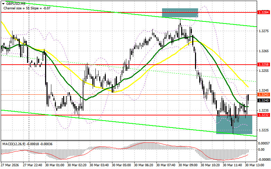Click the 1.3258 red price label
Screen dimensions: 271x169
264,65
